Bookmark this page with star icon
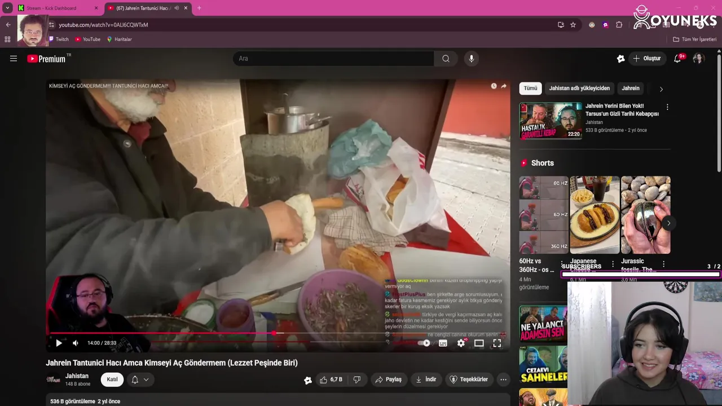The height and width of the screenshot is (406, 722). [x=573, y=25]
